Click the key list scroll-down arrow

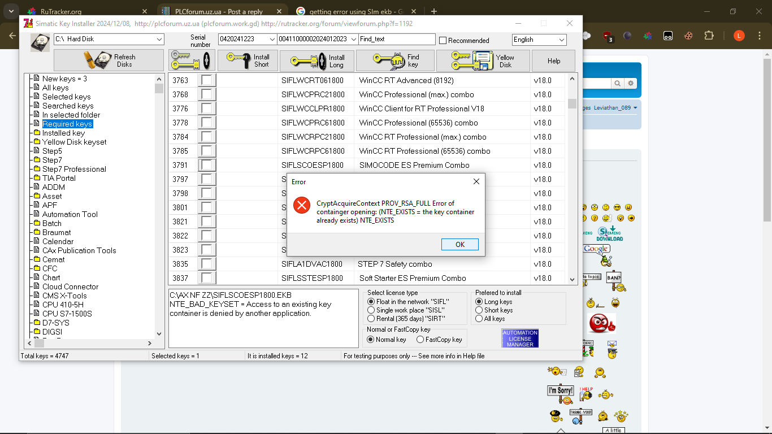click(573, 279)
